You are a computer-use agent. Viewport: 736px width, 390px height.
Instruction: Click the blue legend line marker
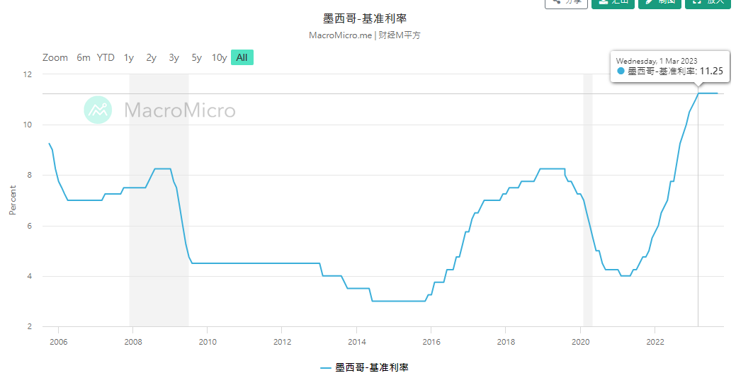(326, 368)
